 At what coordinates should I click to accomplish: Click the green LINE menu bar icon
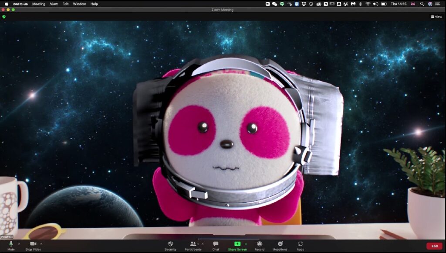(x=282, y=4)
